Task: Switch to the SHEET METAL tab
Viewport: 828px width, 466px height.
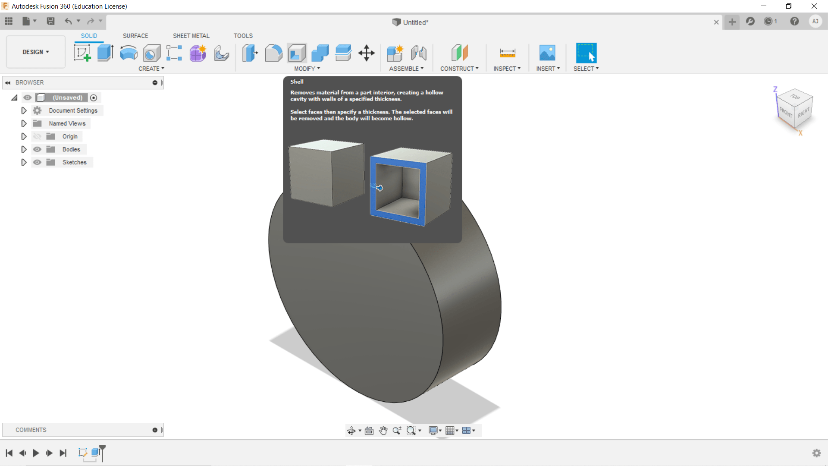Action: point(191,36)
